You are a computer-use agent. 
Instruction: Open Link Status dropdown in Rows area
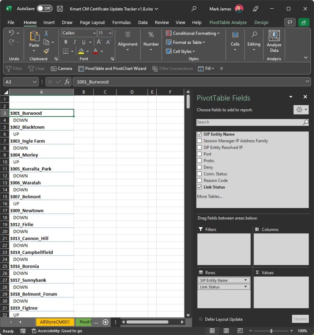[x=245, y=287]
